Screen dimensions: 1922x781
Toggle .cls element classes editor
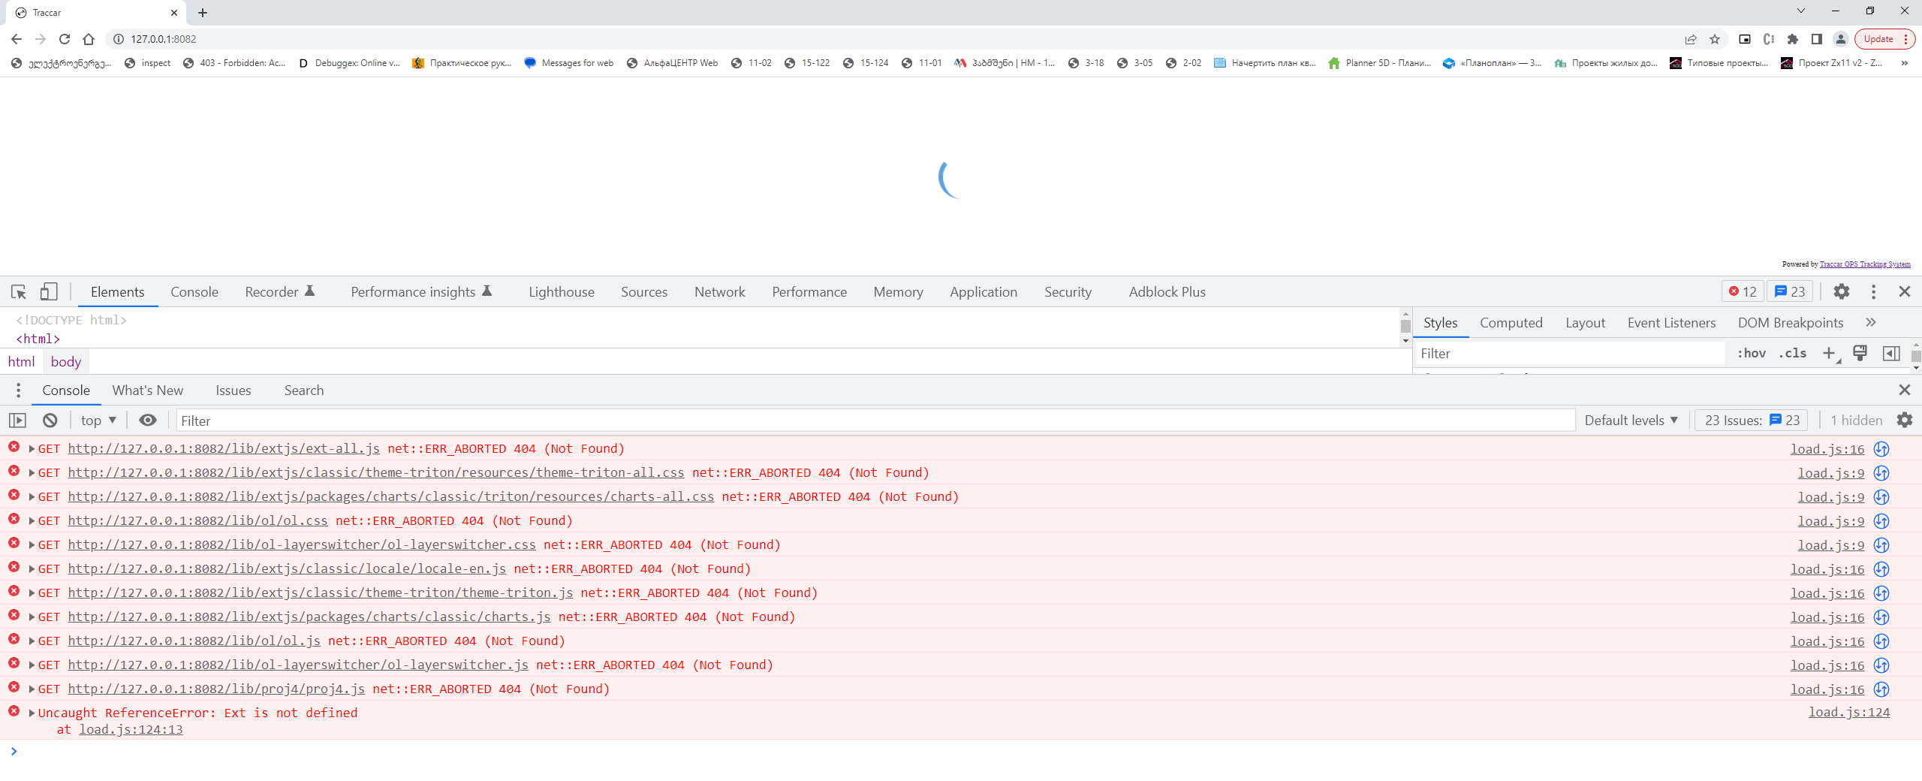[1794, 353]
